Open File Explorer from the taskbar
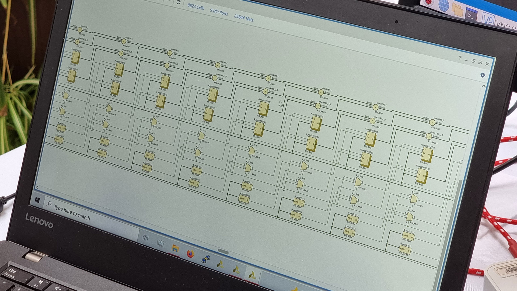 pos(175,248)
